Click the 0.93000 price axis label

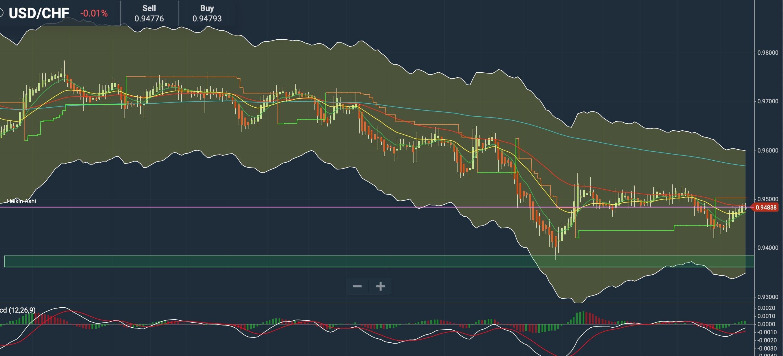tap(768, 297)
